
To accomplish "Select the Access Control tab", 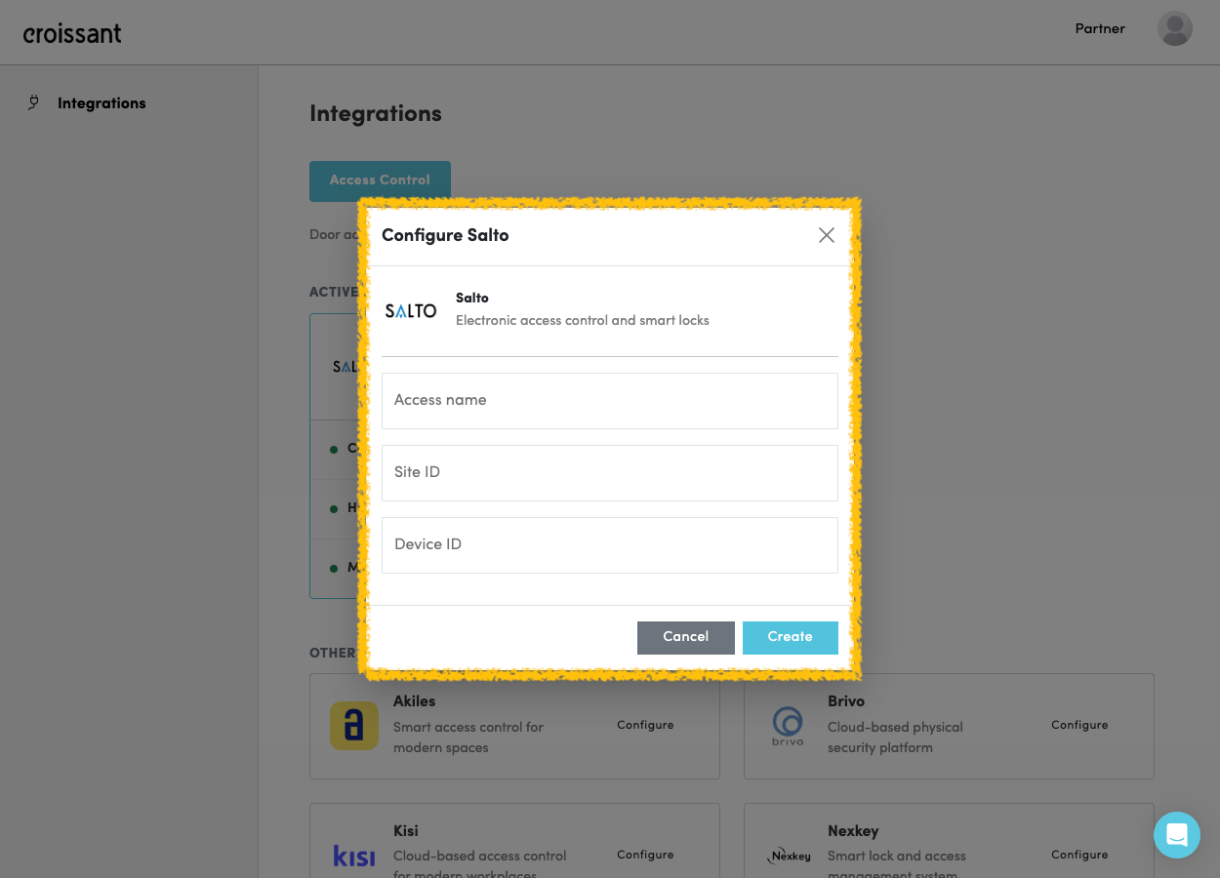I will pos(380,180).
